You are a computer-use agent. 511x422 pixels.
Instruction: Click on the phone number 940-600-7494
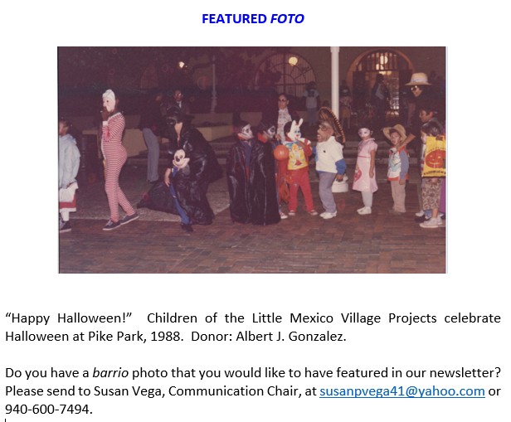coord(47,409)
